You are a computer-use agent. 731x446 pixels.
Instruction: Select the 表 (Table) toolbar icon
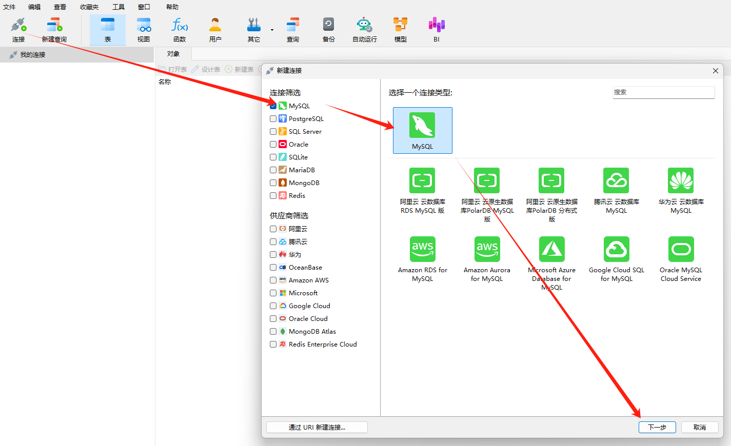click(108, 30)
